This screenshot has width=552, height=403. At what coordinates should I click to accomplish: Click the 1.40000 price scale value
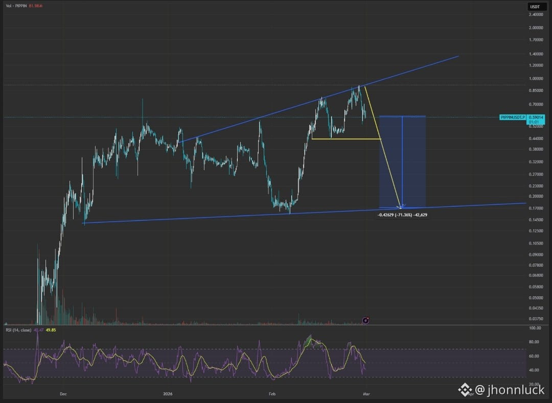tap(536, 54)
